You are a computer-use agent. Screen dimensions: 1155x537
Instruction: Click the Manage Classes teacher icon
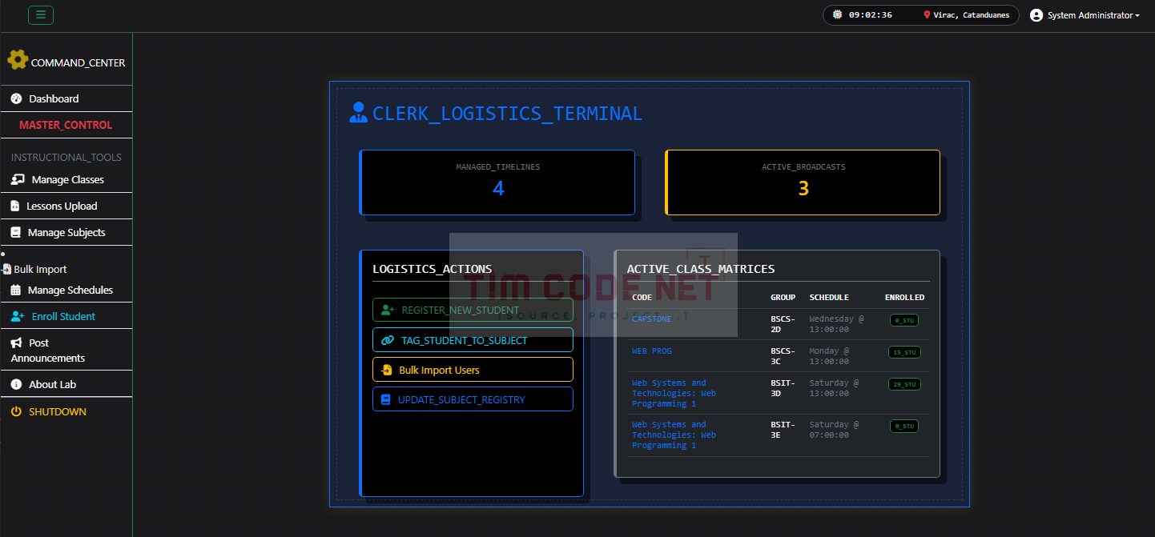pos(18,179)
